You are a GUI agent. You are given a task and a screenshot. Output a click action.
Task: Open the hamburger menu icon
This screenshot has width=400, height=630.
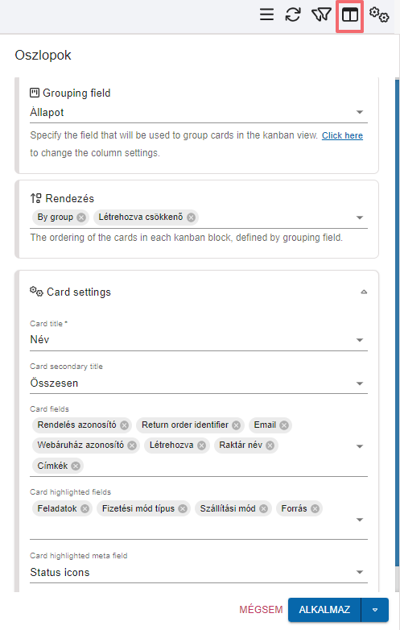coord(266,15)
